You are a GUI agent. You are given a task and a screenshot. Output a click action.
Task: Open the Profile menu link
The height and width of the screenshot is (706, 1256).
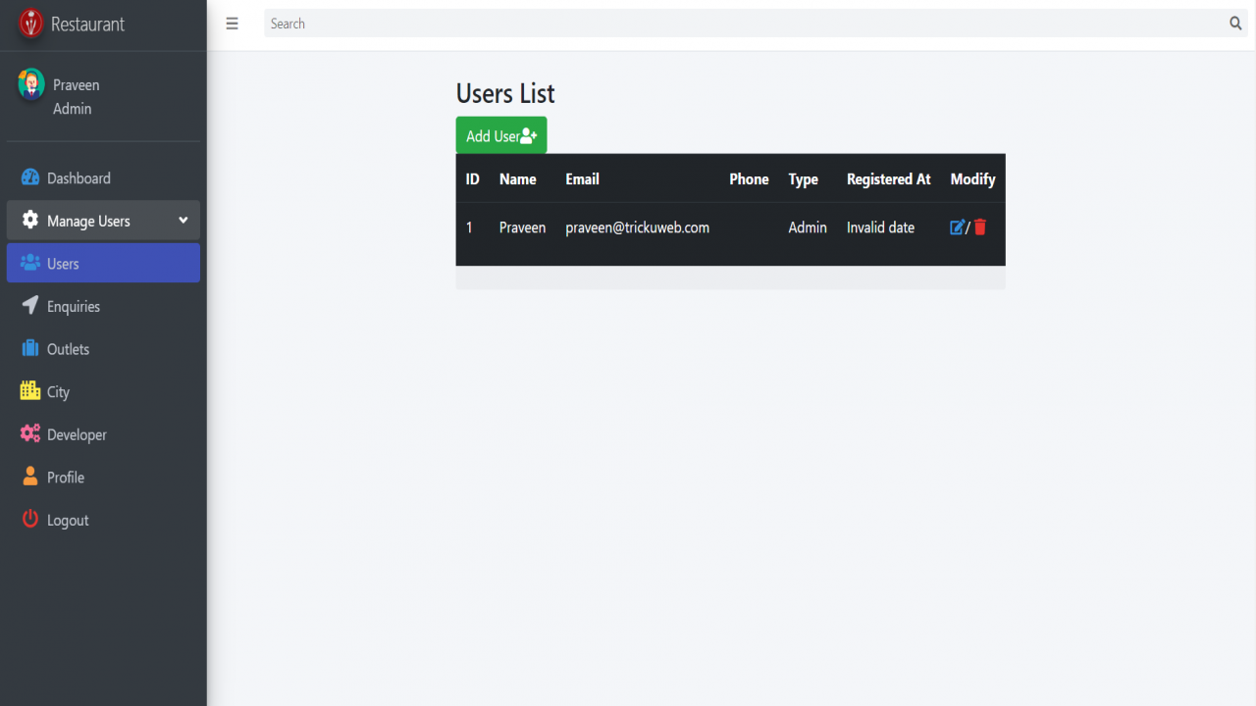(103, 477)
